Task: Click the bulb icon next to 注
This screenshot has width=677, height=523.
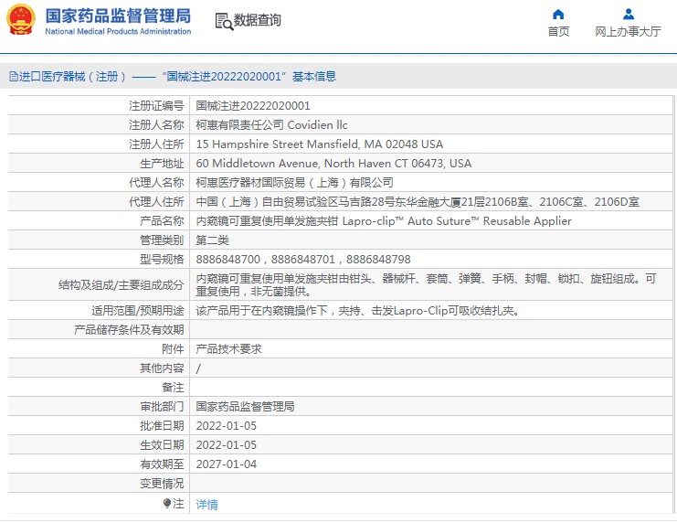Action: click(x=166, y=503)
